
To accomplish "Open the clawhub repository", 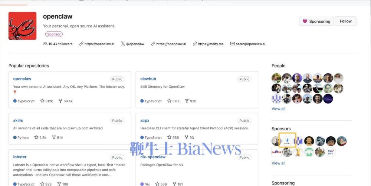I will click(148, 79).
